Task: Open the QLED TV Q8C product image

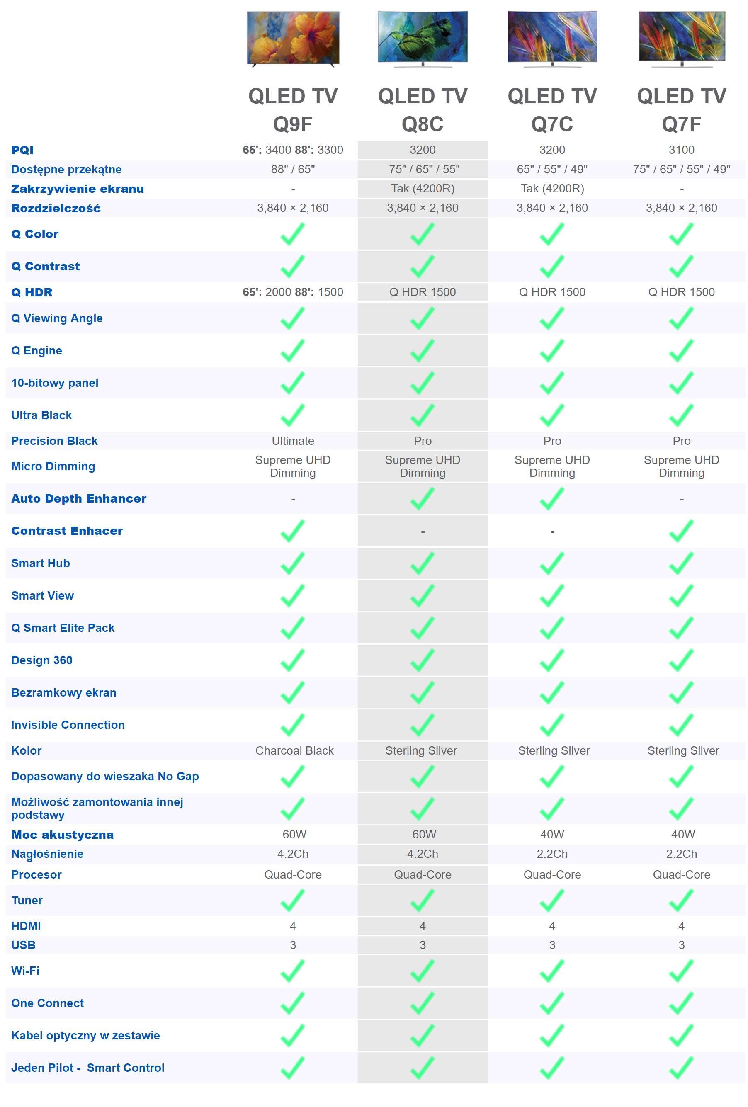Action: tap(423, 39)
